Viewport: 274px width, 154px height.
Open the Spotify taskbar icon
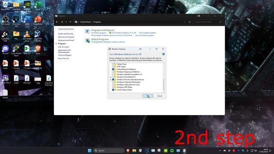pyautogui.click(x=172, y=151)
